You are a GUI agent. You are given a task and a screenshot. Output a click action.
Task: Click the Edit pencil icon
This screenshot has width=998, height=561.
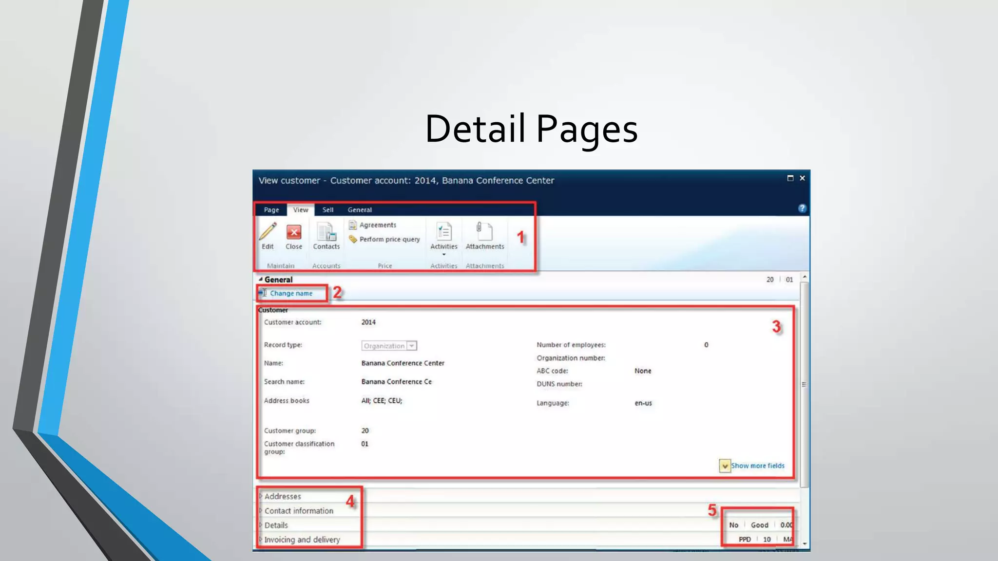[268, 231]
